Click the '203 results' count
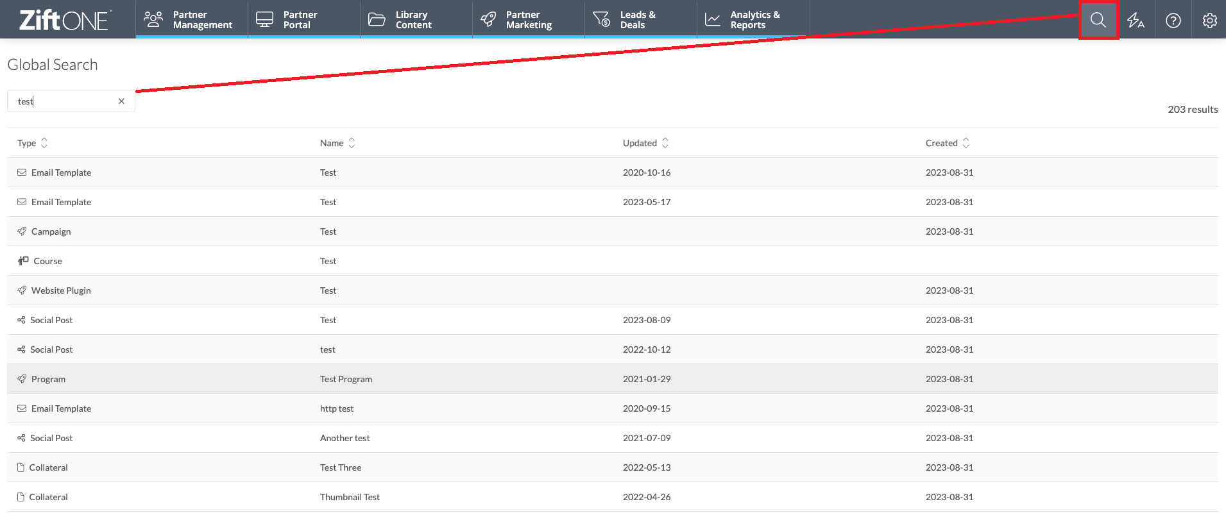1226x513 pixels. point(1193,109)
